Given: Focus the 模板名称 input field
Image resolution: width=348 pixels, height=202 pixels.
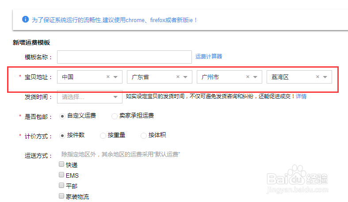Looking at the screenshot, I should click(124, 57).
